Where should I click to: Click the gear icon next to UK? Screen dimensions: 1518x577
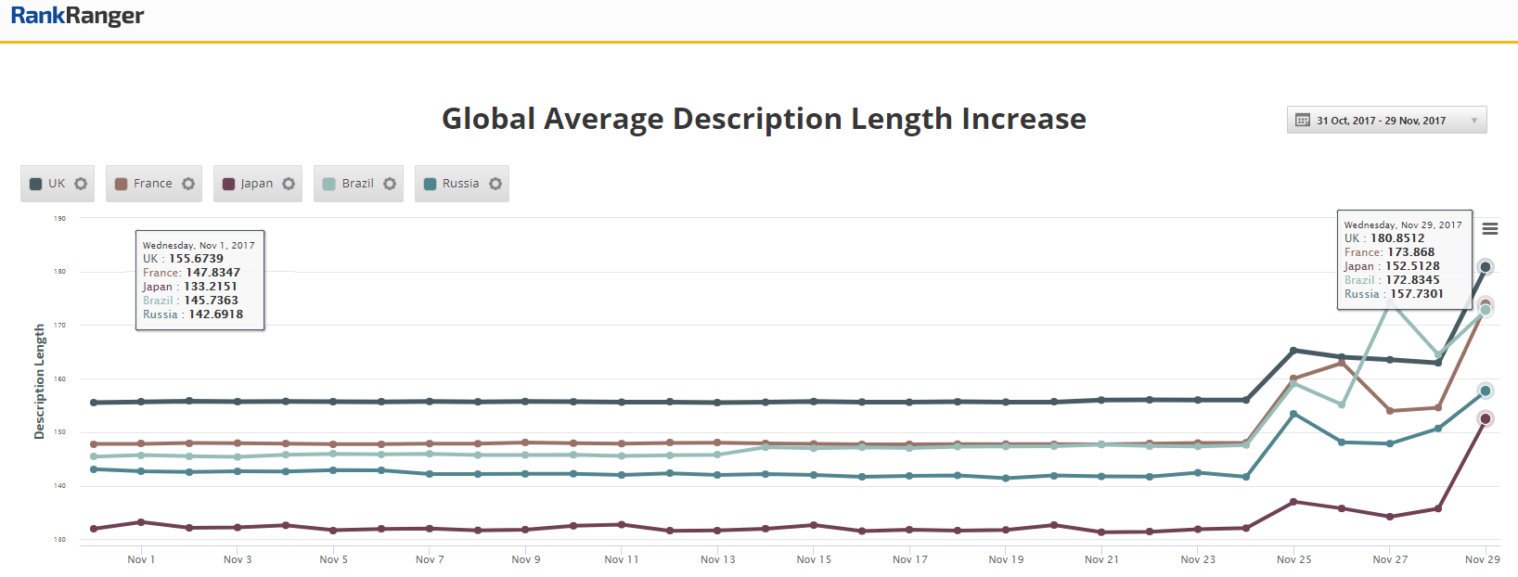[x=81, y=184]
